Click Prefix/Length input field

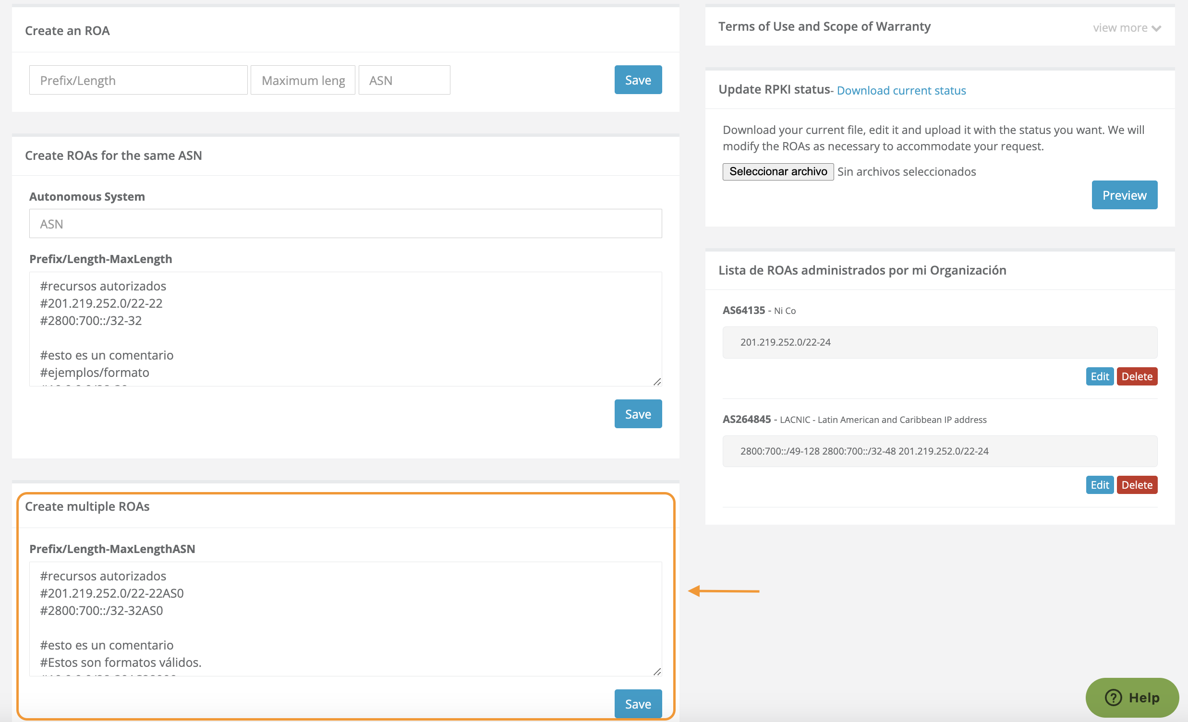tap(138, 80)
